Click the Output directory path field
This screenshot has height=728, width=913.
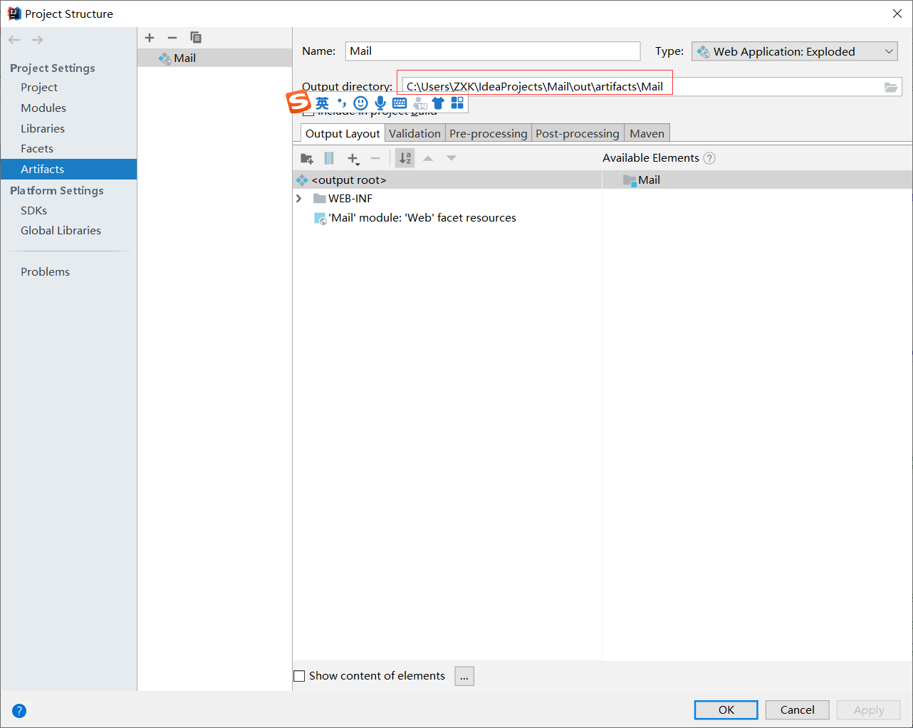tap(641, 87)
